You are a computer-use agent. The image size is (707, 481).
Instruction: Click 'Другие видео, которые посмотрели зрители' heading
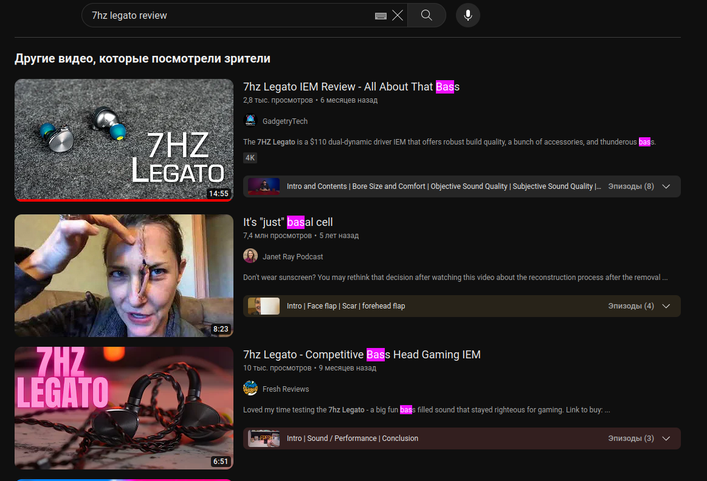[142, 58]
